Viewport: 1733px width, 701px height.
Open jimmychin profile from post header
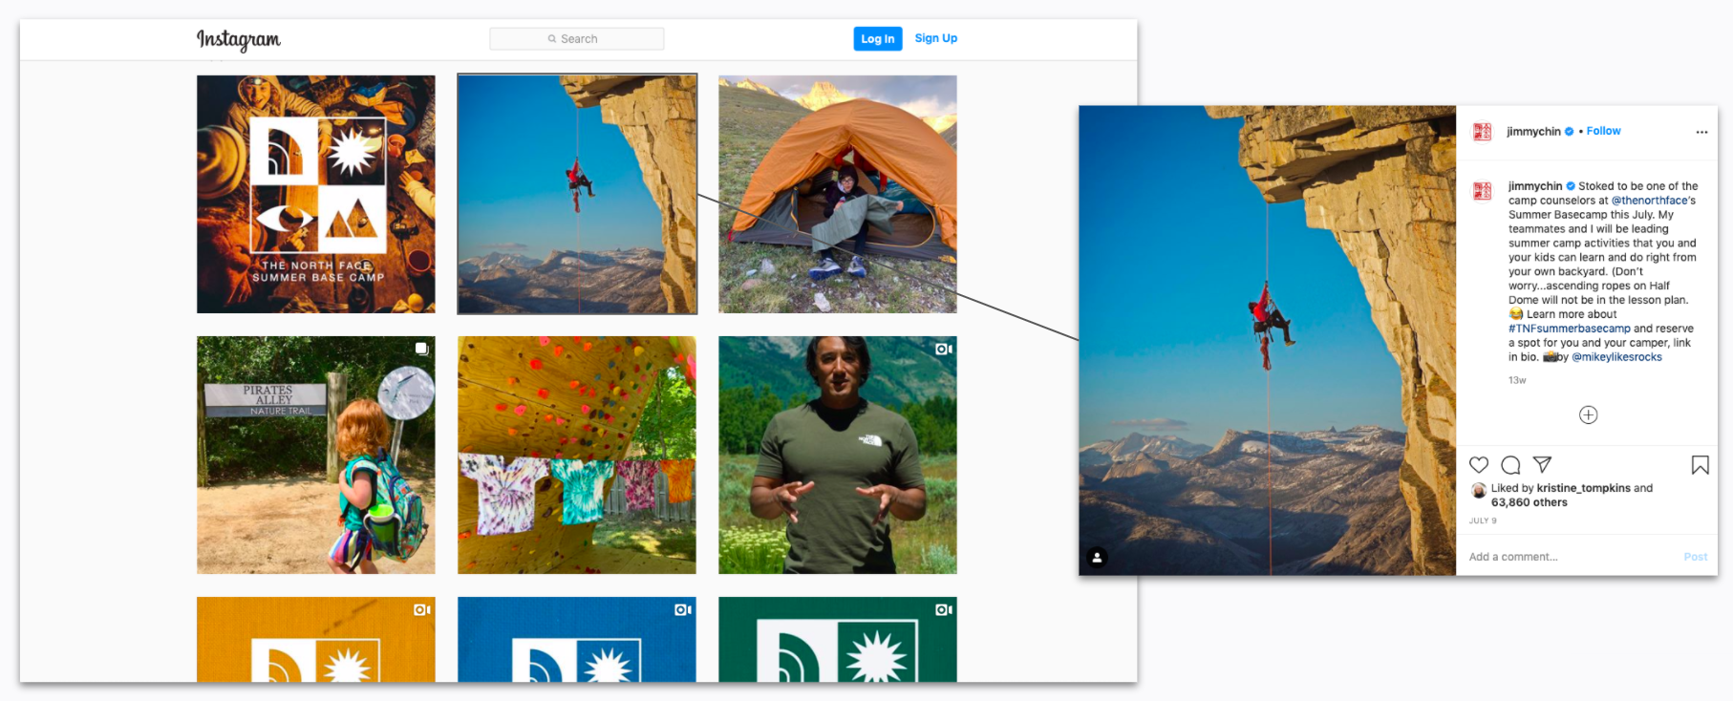click(x=1533, y=132)
